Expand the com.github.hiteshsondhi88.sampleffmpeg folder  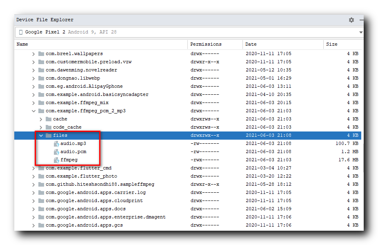click(33, 185)
